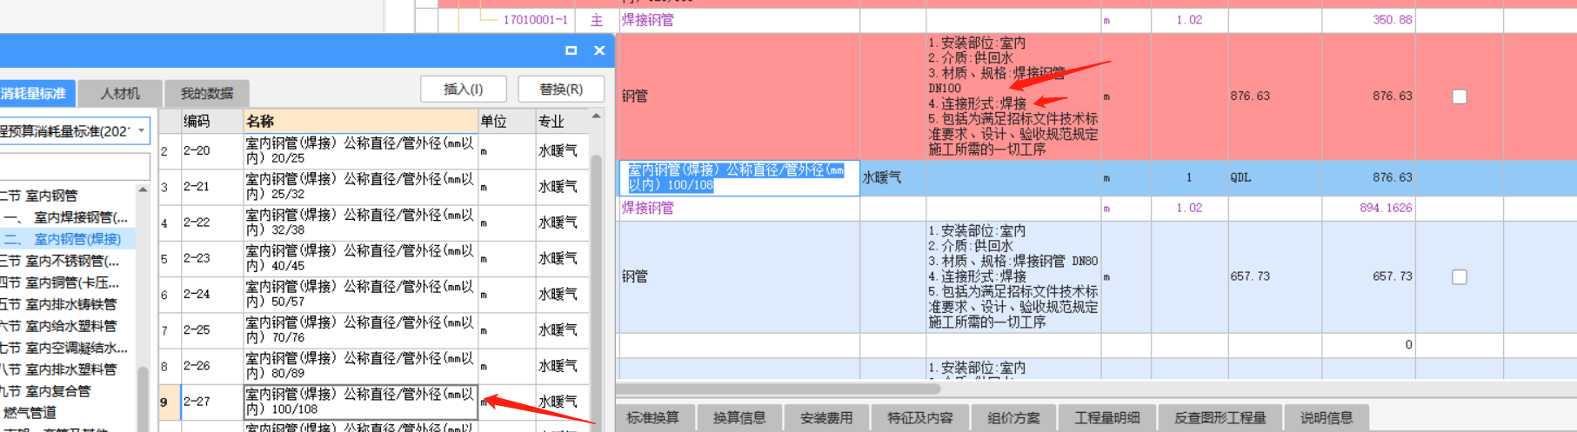Open the 换算信息 tab
Screen dimensions: 1577x432
click(739, 418)
